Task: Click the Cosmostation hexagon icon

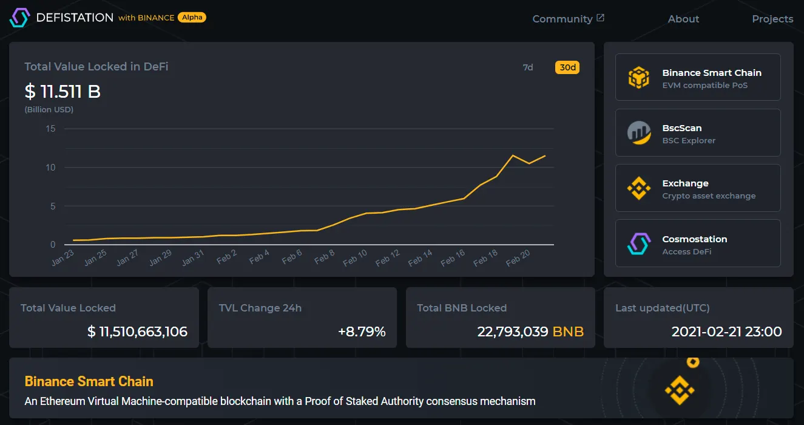Action: (x=638, y=244)
